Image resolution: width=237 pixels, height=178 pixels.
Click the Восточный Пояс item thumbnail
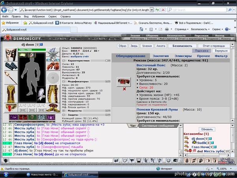[x=124, y=82]
